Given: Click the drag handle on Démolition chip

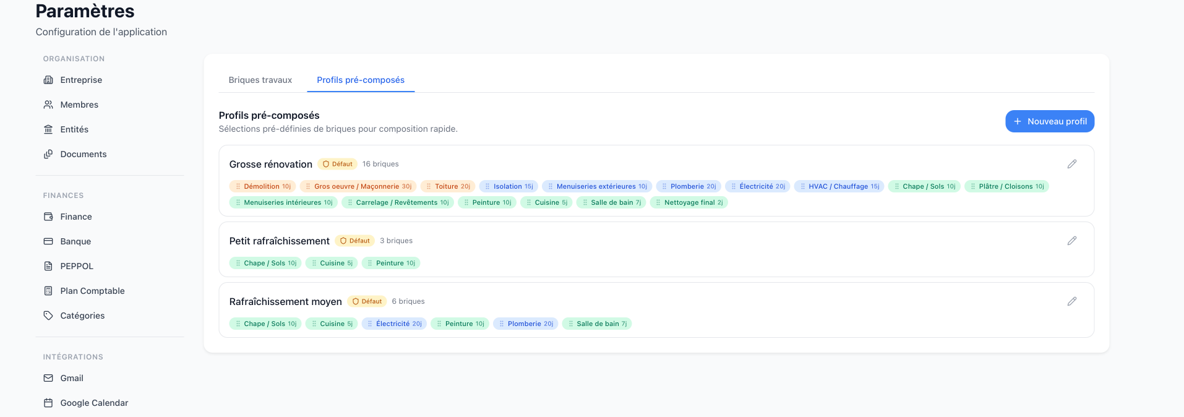Looking at the screenshot, I should click(238, 186).
